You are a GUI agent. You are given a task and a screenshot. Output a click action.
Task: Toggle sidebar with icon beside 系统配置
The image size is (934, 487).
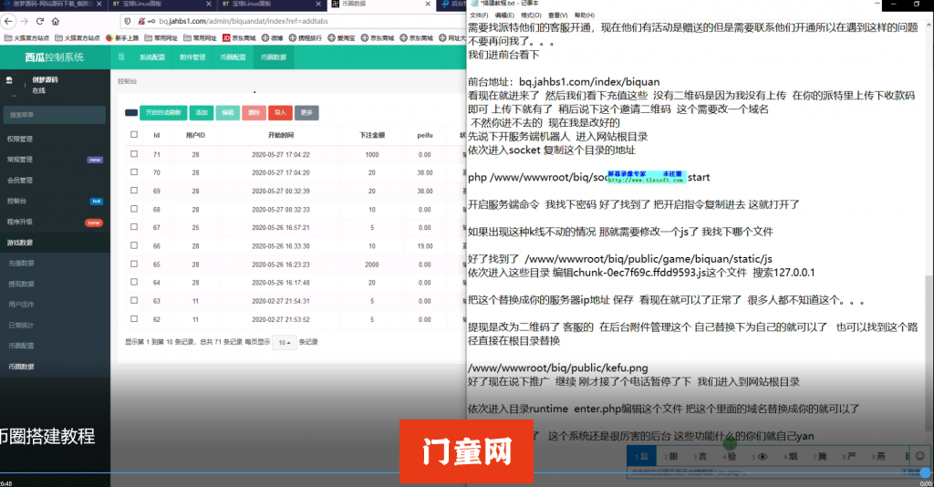click(122, 57)
